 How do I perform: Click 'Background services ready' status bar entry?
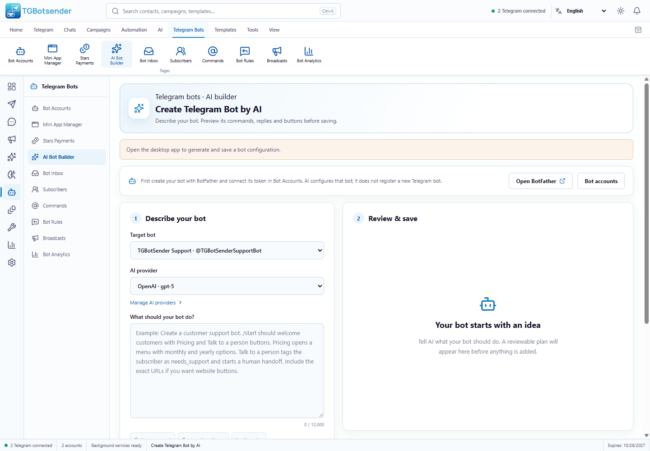coord(116,446)
